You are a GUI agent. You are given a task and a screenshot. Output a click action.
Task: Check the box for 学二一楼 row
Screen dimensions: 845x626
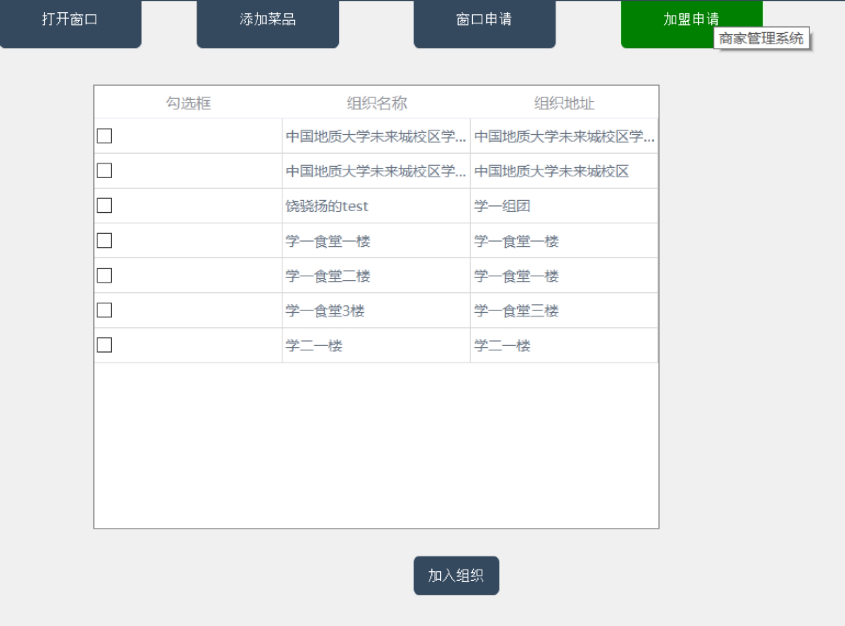point(104,345)
